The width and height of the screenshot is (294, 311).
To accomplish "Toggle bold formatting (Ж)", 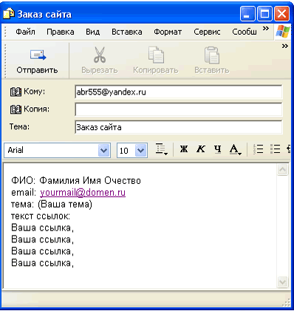I will (184, 149).
